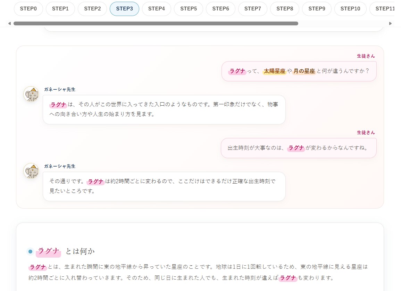Open the STEP0 tab

(28, 9)
